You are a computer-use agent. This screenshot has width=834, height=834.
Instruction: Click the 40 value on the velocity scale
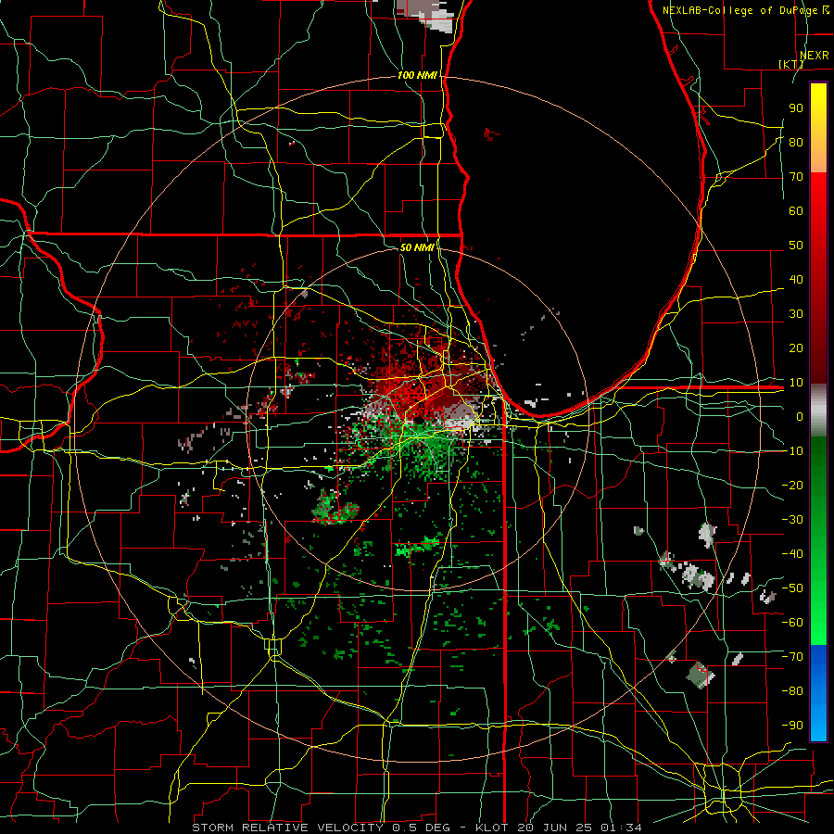796,280
